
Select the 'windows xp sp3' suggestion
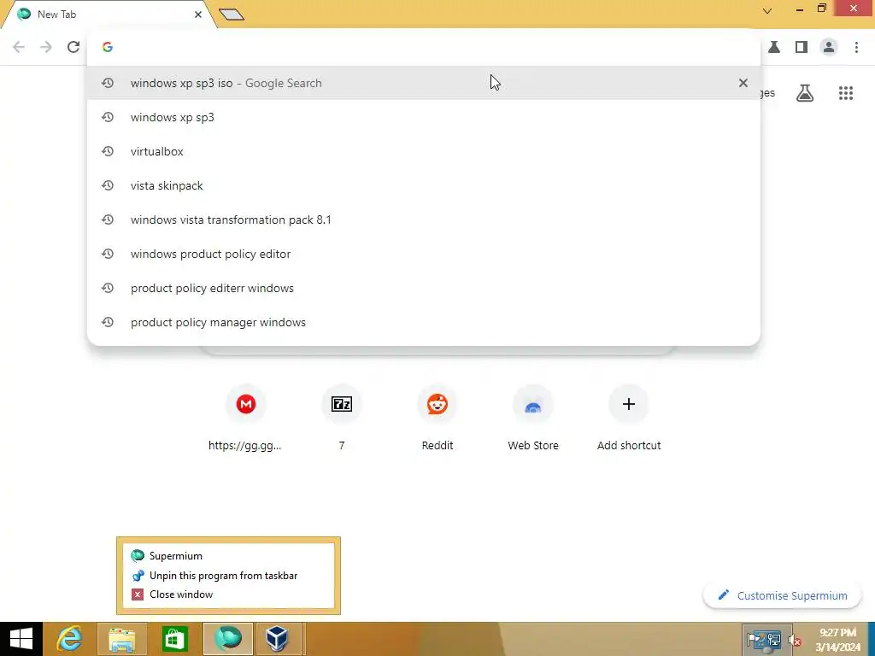(x=424, y=117)
